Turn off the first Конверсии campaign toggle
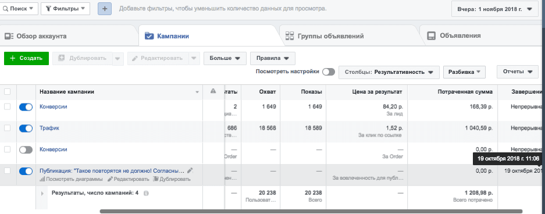The width and height of the screenshot is (545, 214). pos(26,108)
